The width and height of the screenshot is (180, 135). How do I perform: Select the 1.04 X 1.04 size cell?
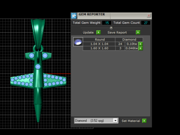click(99, 44)
